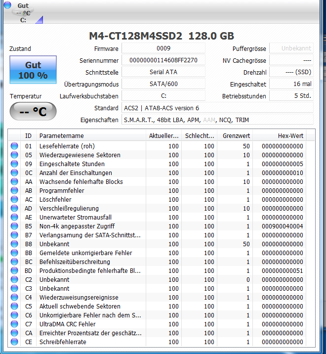The width and height of the screenshot is (326, 354).
Task: Select hex value 000000000051
Action: coord(282,271)
